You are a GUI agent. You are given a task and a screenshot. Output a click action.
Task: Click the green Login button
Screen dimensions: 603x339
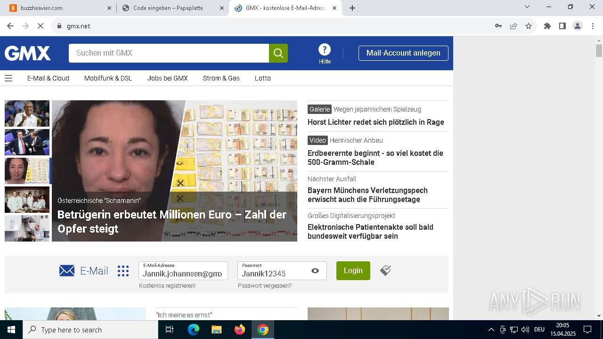click(353, 271)
